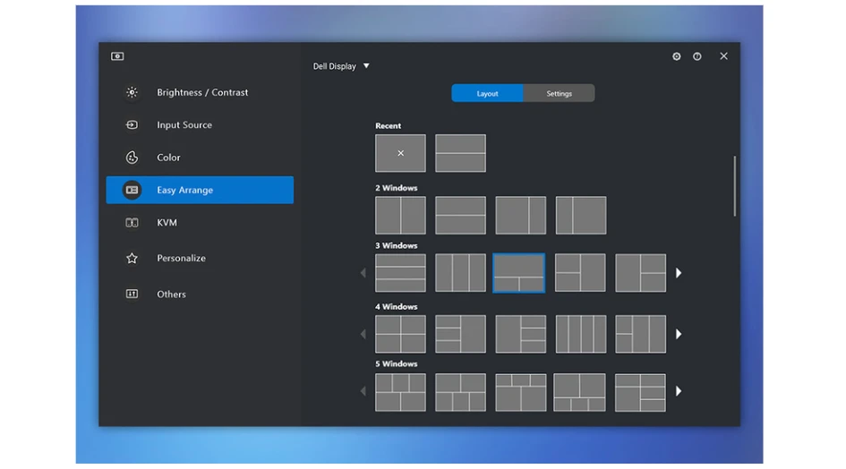Click the Dell Display Manager logo icon
Viewport: 846px width, 469px height.
(117, 56)
